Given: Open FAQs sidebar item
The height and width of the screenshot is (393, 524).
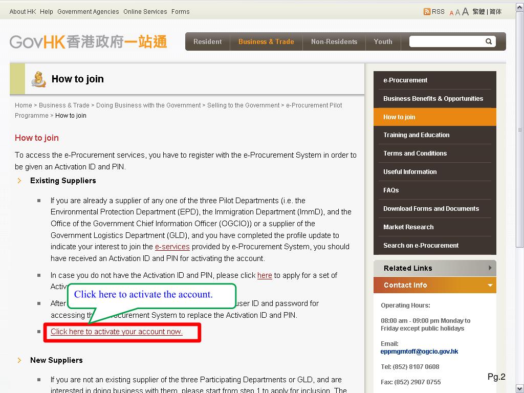Looking at the screenshot, I should 435,190.
